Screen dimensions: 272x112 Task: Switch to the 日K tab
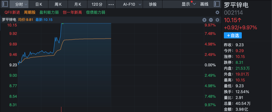[x=39, y=4]
